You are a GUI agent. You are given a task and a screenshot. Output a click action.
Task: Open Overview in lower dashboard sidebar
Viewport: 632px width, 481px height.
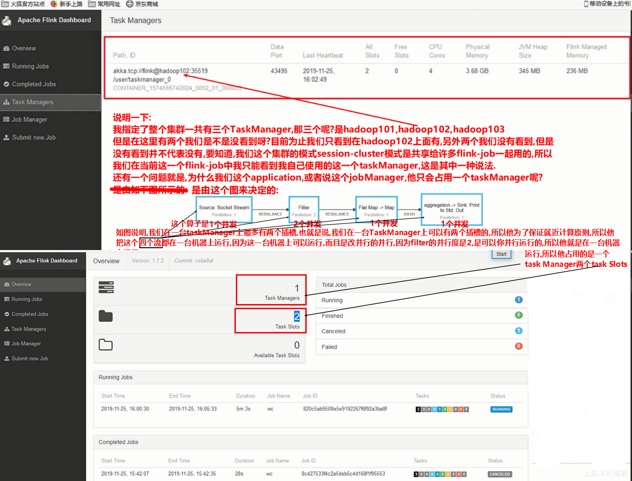click(21, 285)
